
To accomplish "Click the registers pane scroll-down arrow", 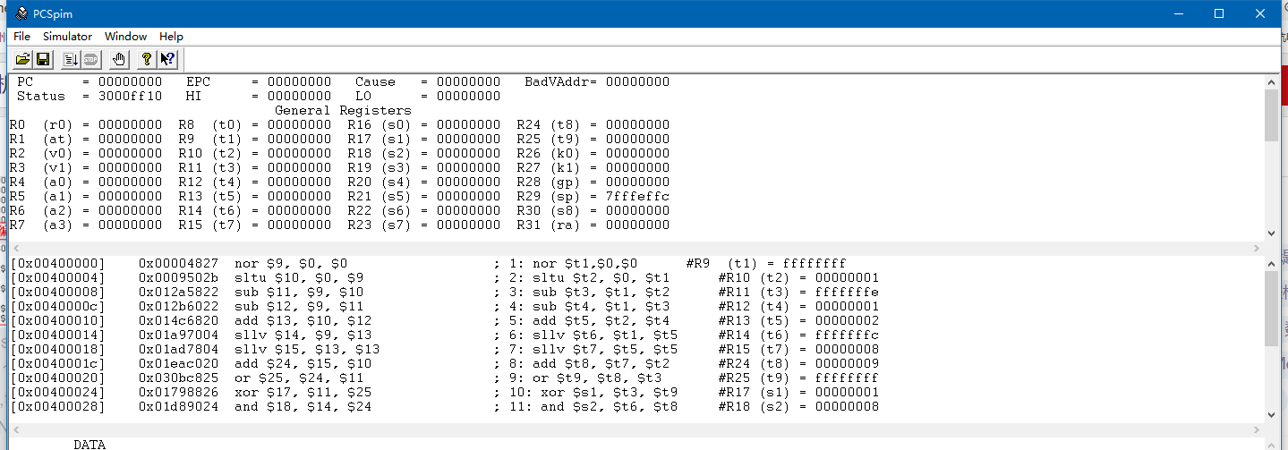I will point(1271,233).
